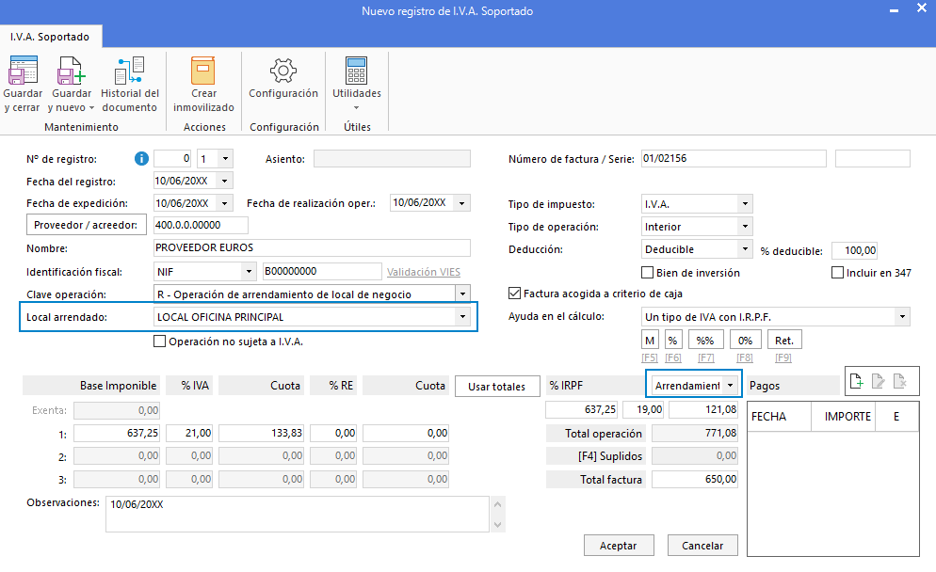Click the Ret. calculation button
This screenshot has width=936, height=572.
point(784,340)
